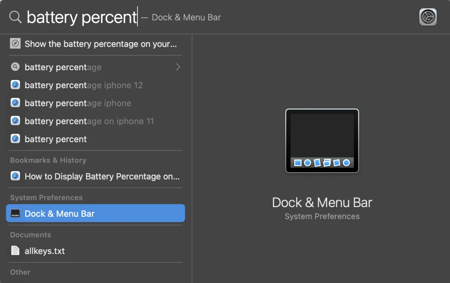
Task: Click the Safari compass icon for iphone 11 result
Action: [x=15, y=121]
